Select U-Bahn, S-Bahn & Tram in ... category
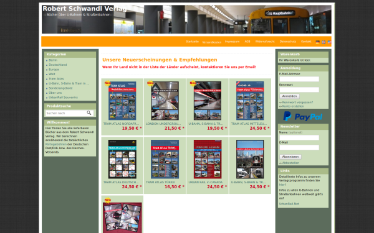 (69, 83)
